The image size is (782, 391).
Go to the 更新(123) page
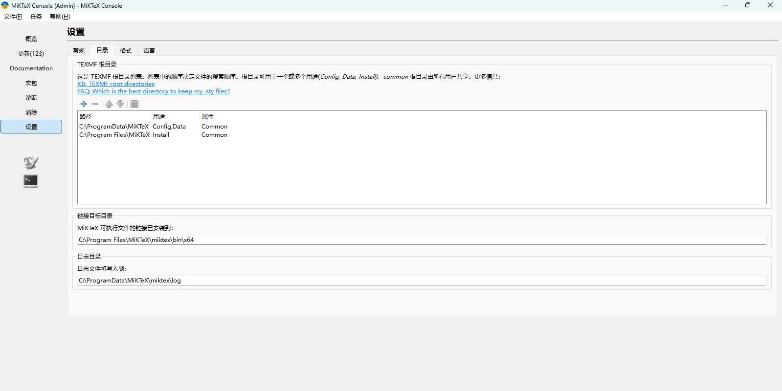(x=31, y=54)
